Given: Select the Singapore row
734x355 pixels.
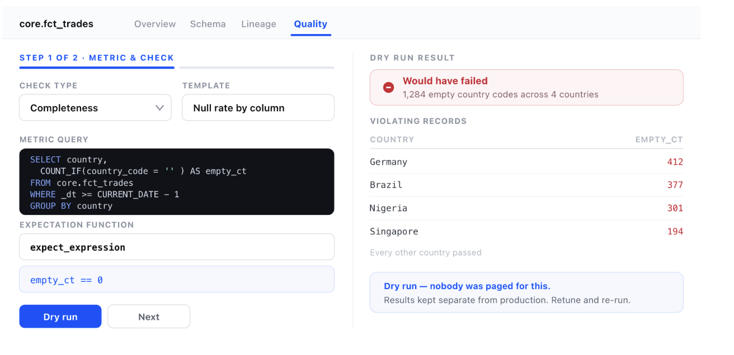Looking at the screenshot, I should (x=526, y=231).
